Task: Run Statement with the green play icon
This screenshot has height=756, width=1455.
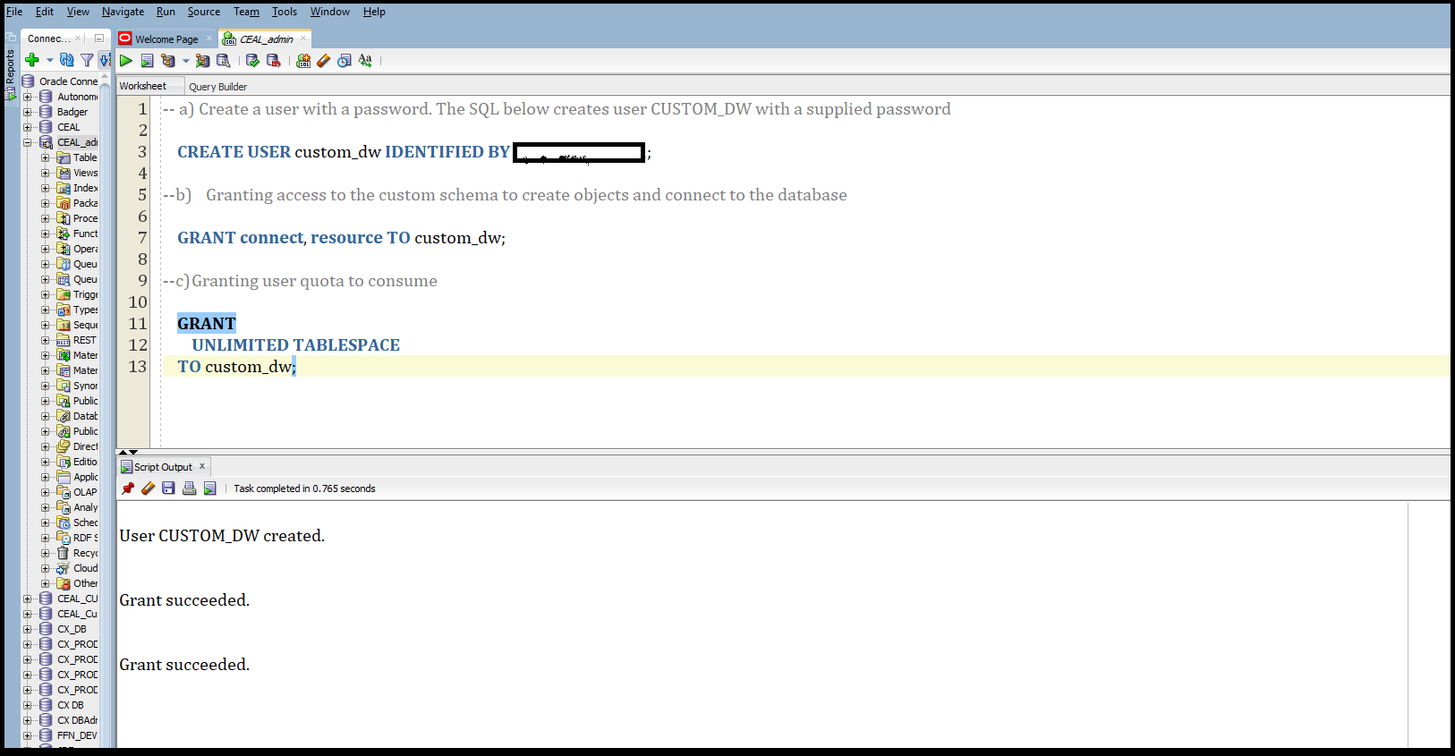Action: coord(126,61)
